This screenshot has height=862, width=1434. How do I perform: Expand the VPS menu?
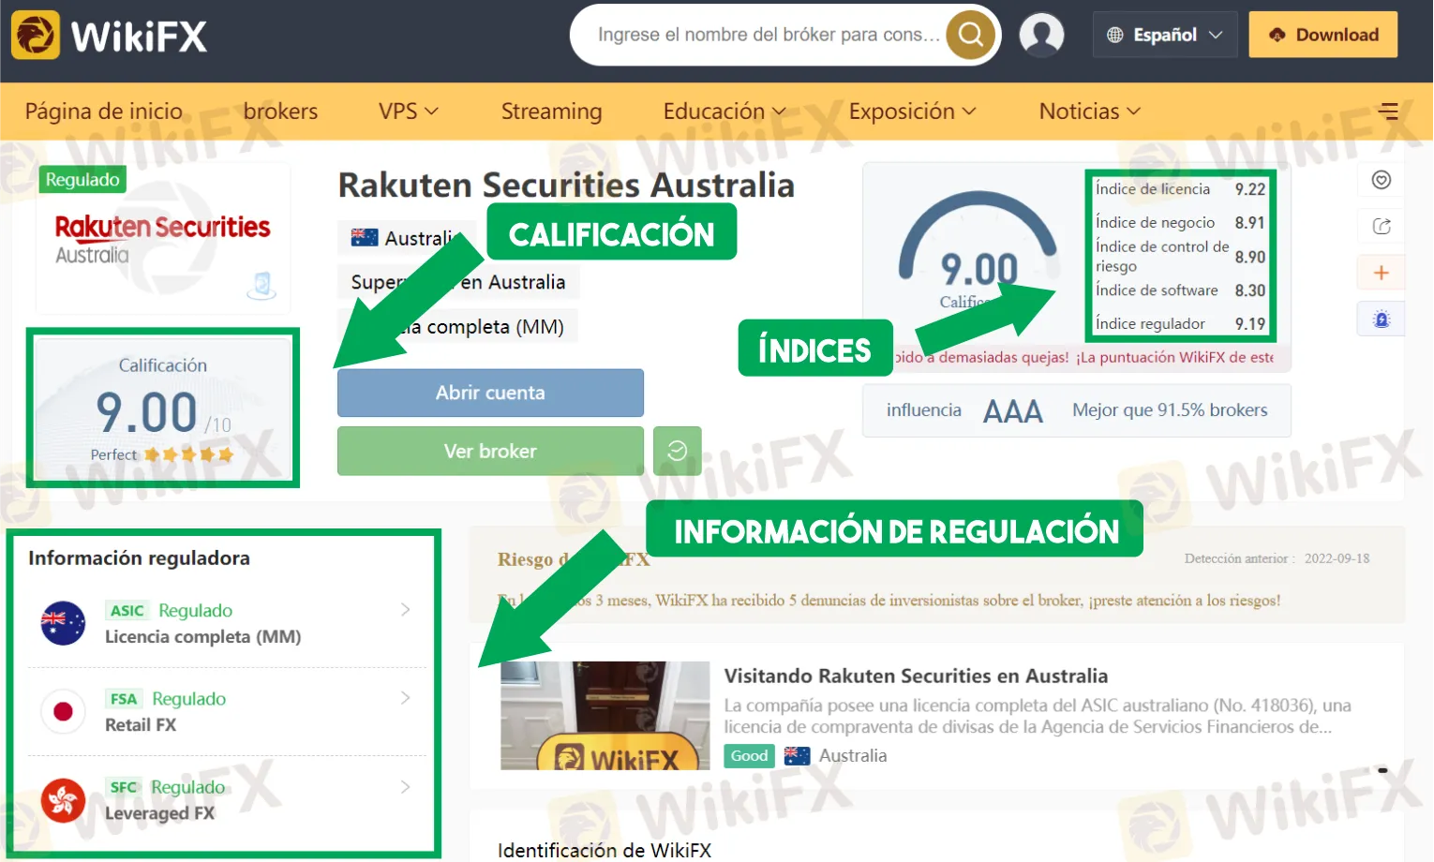[x=409, y=111]
